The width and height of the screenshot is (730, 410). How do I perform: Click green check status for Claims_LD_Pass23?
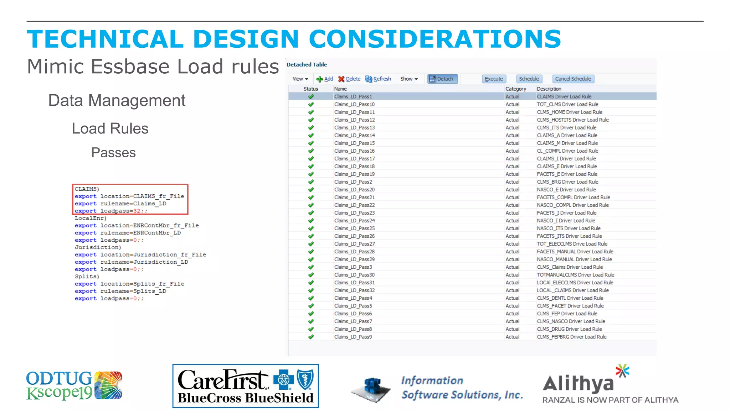311,213
